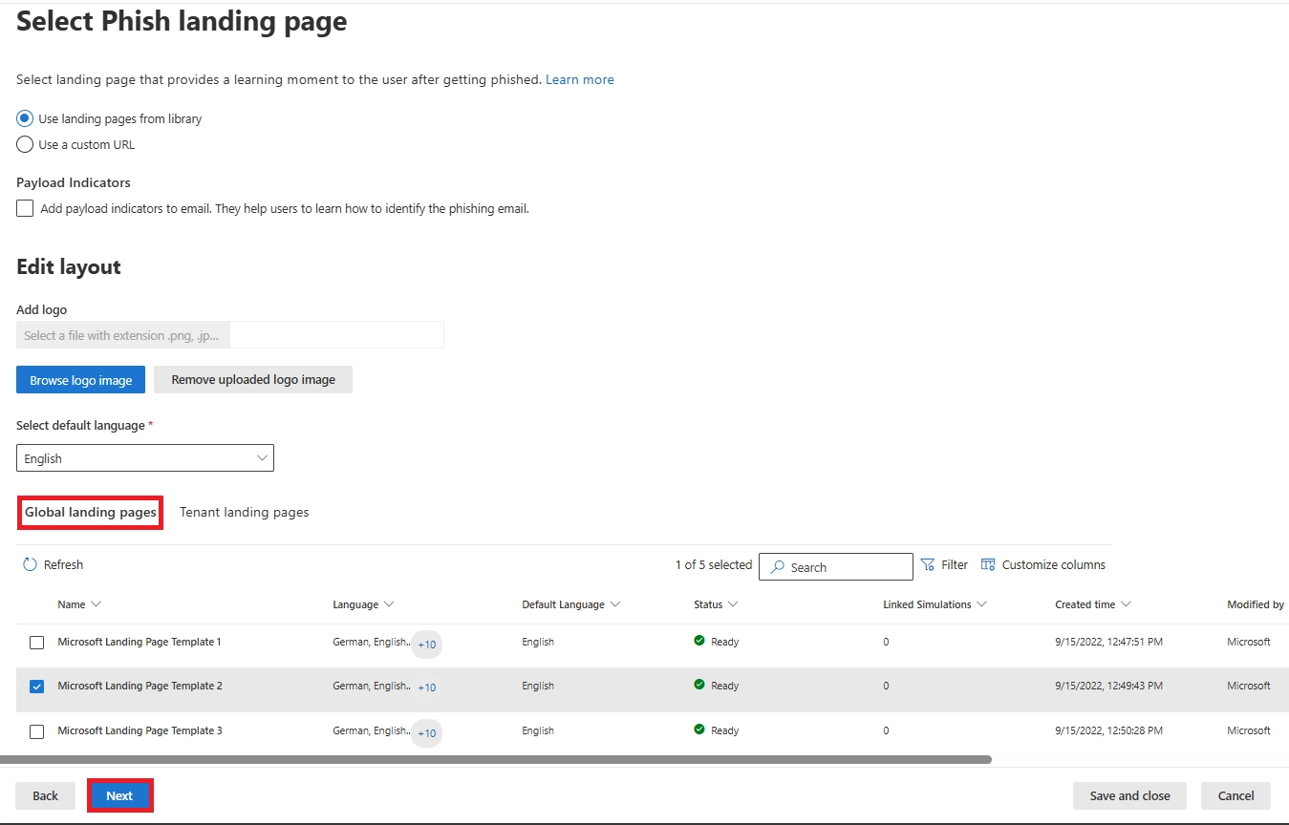Select the Use a custom URL radio button
Screen dimensions: 1289x825
pyautogui.click(x=23, y=144)
